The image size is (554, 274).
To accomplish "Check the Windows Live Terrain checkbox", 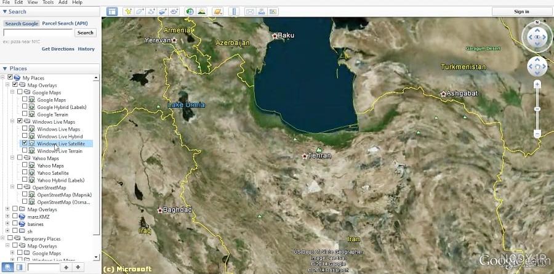I will tap(25, 150).
